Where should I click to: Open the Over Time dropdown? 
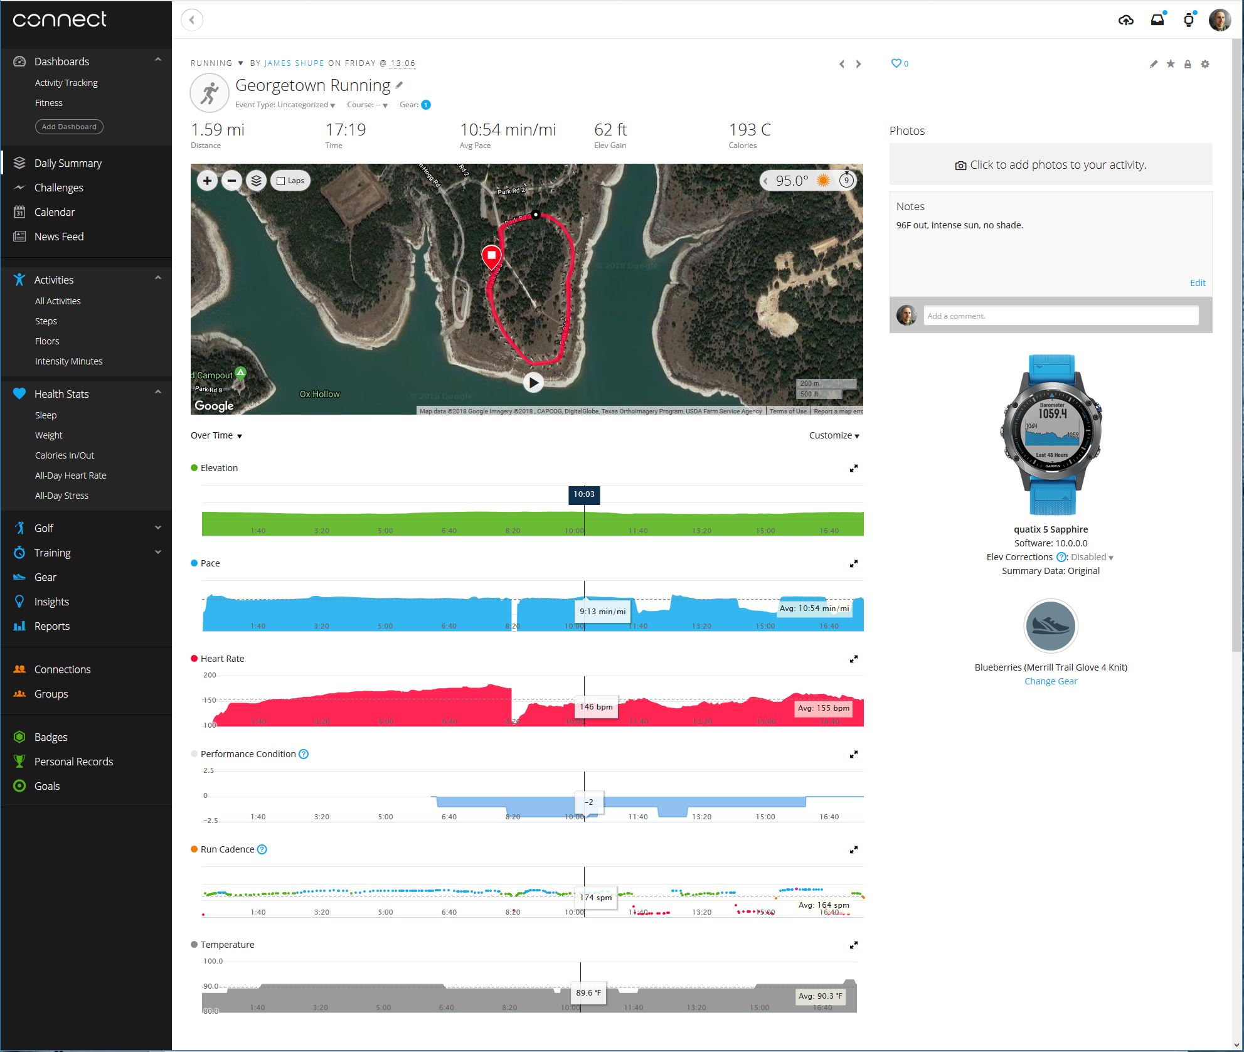click(216, 435)
